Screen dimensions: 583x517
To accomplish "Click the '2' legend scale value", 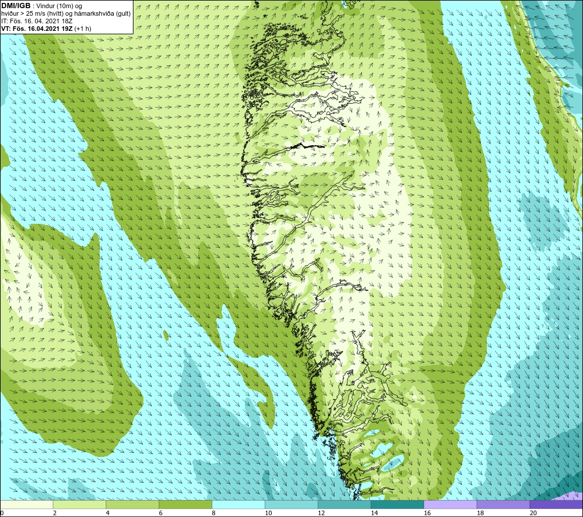I will coord(55,513).
